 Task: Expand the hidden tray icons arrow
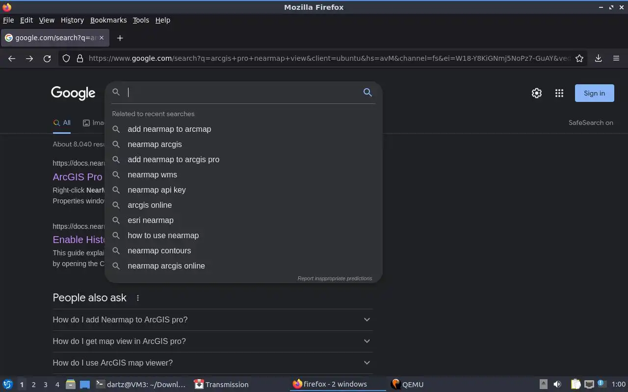click(543, 385)
